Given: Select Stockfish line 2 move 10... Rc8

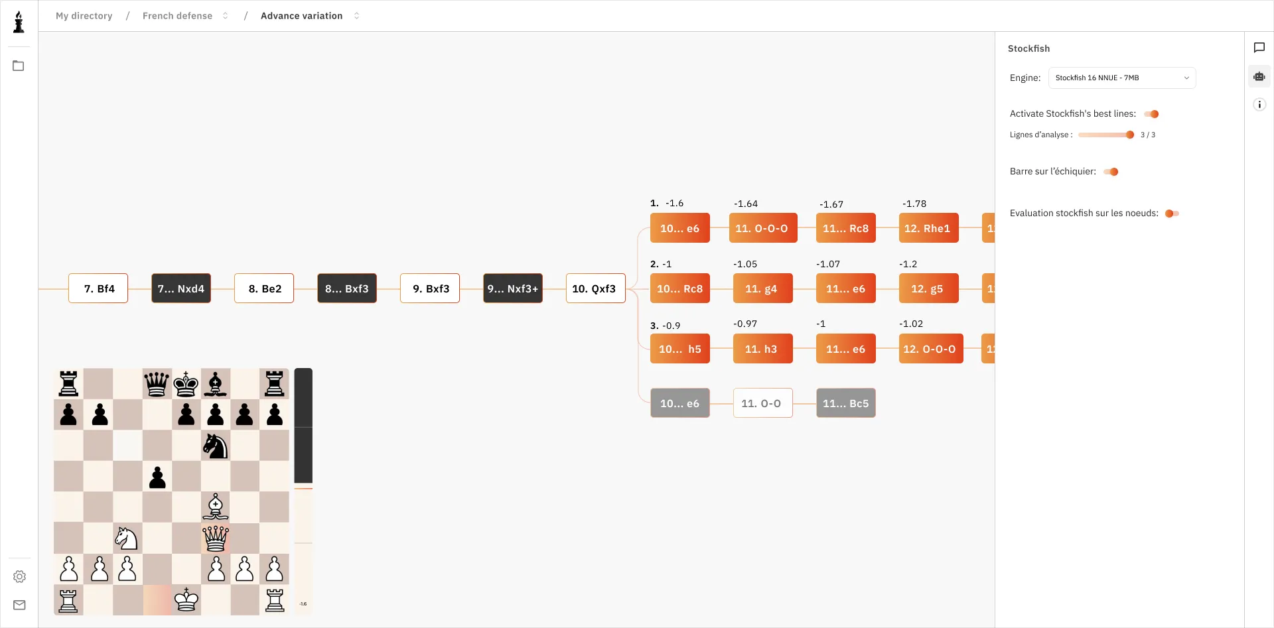Looking at the screenshot, I should pyautogui.click(x=680, y=288).
